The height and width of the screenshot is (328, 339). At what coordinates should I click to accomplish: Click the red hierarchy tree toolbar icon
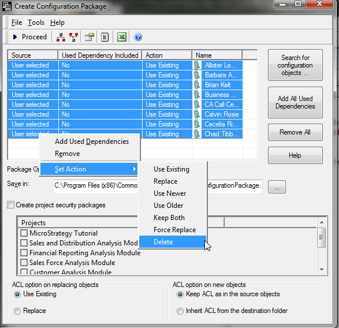[x=61, y=37]
